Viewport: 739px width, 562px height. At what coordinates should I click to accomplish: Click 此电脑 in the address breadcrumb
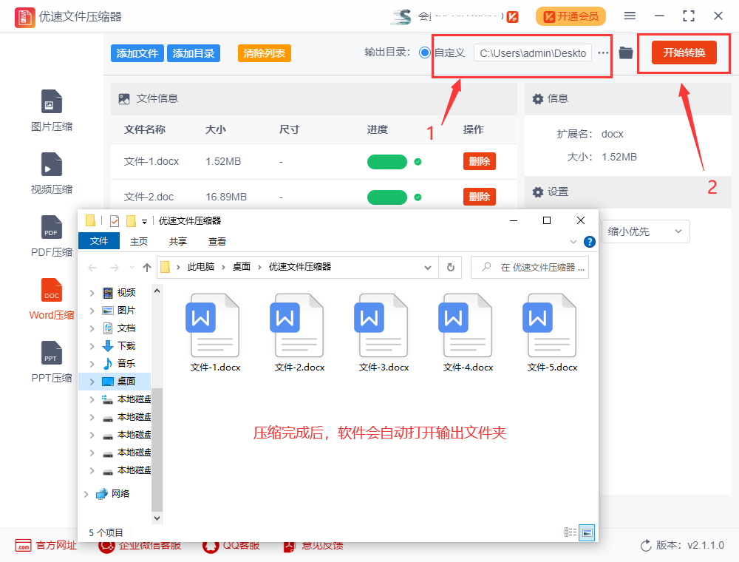[201, 267]
